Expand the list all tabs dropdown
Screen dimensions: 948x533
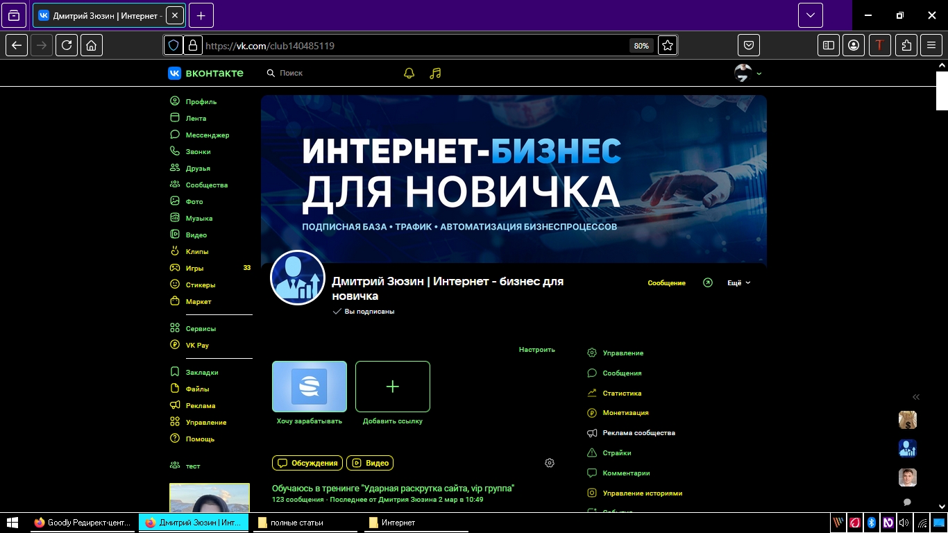(x=811, y=15)
